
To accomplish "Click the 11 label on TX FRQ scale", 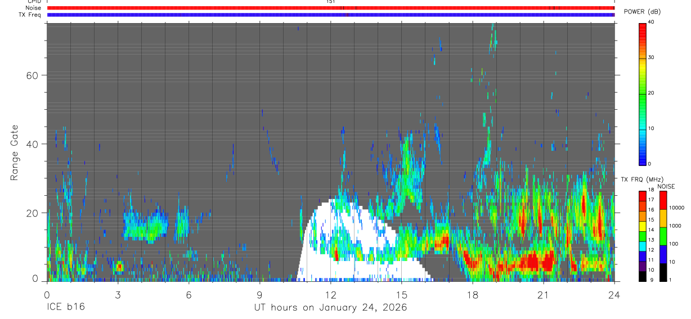I will [x=651, y=260].
